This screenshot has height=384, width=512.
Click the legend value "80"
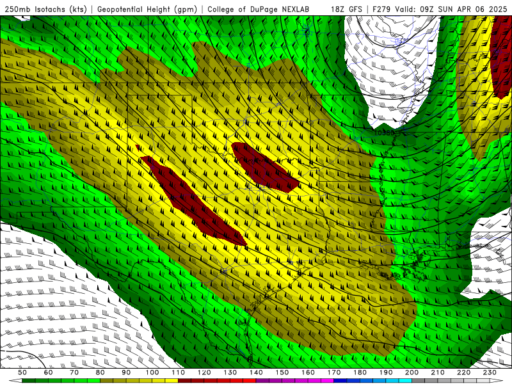[x=100, y=372]
